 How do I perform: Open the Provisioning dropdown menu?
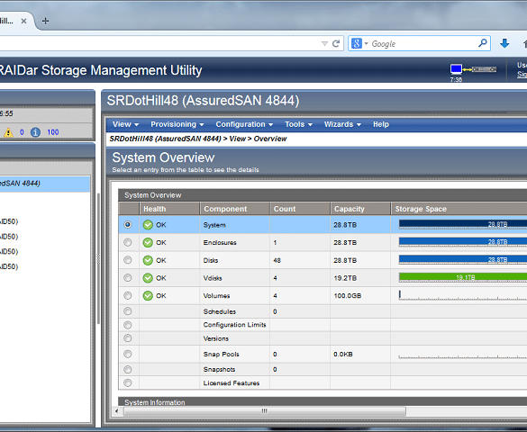[177, 124]
